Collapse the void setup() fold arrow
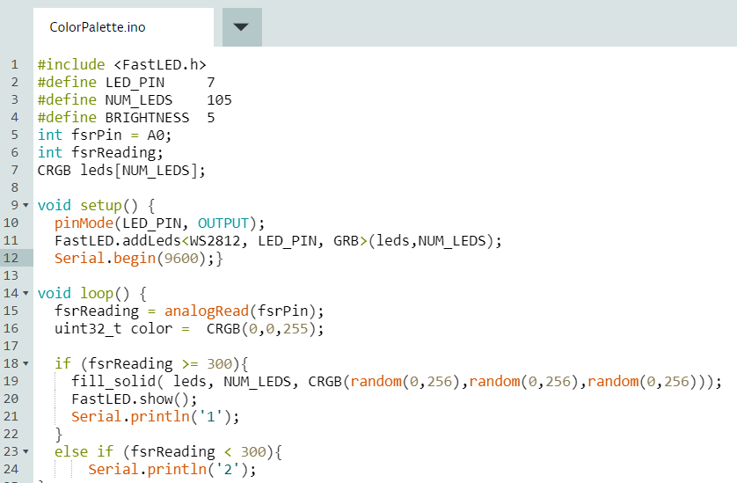737x483 pixels. click(26, 206)
